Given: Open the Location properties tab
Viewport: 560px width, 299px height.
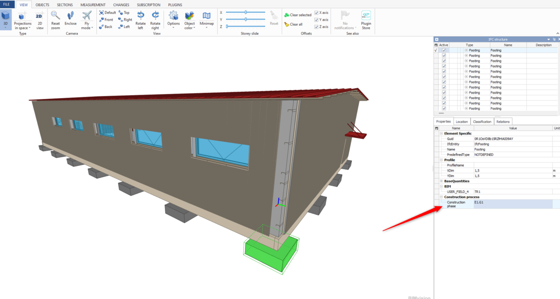Looking at the screenshot, I should (x=462, y=122).
